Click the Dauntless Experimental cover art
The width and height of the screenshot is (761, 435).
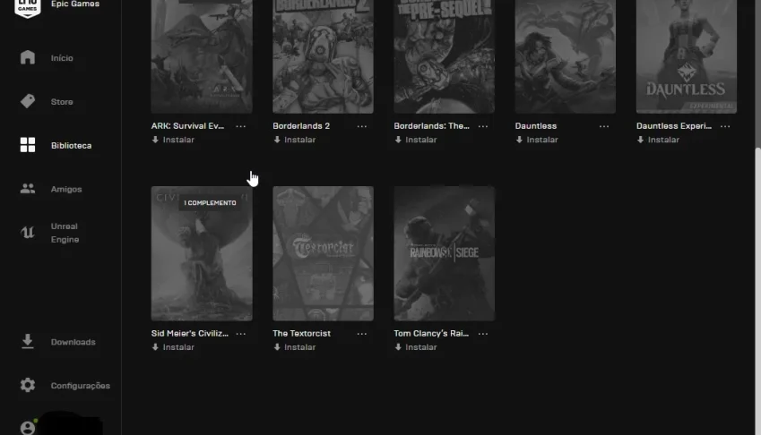coord(687,56)
